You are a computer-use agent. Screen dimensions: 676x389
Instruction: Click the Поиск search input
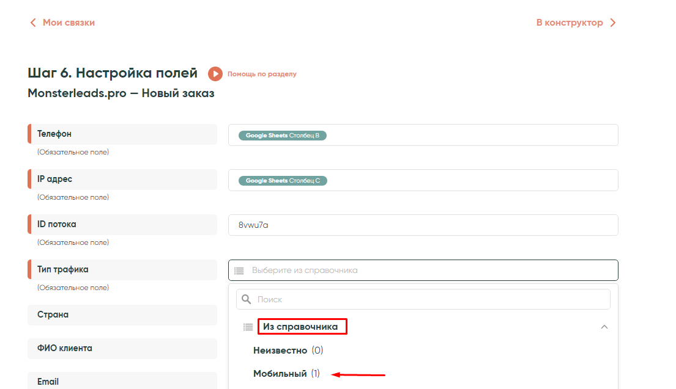point(428,299)
